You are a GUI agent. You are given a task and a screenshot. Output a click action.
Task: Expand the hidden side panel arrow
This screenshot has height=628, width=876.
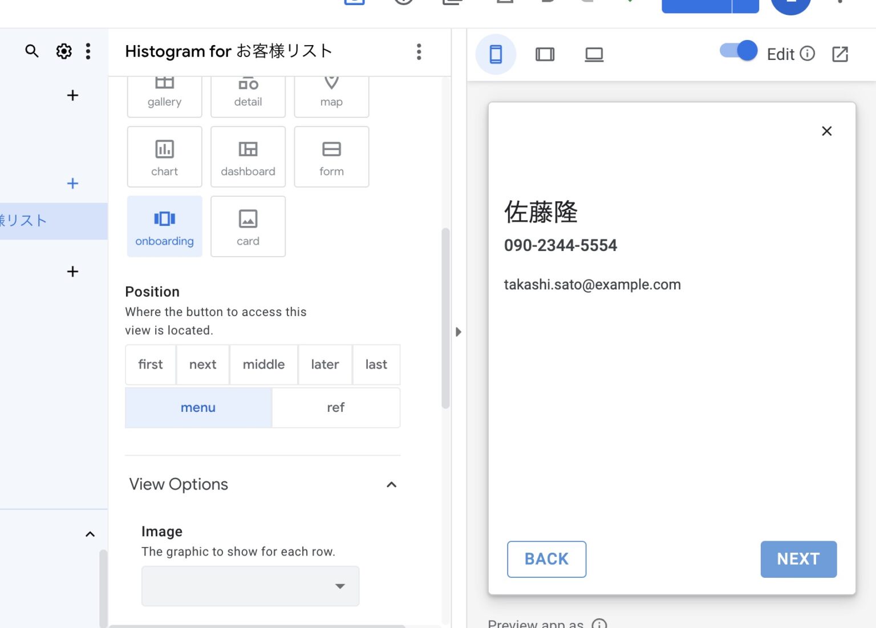pos(459,331)
